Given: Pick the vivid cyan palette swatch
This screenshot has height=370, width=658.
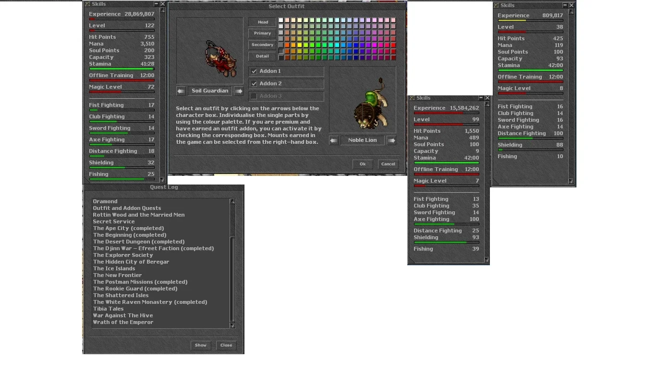Looking at the screenshot, I should pos(337,45).
